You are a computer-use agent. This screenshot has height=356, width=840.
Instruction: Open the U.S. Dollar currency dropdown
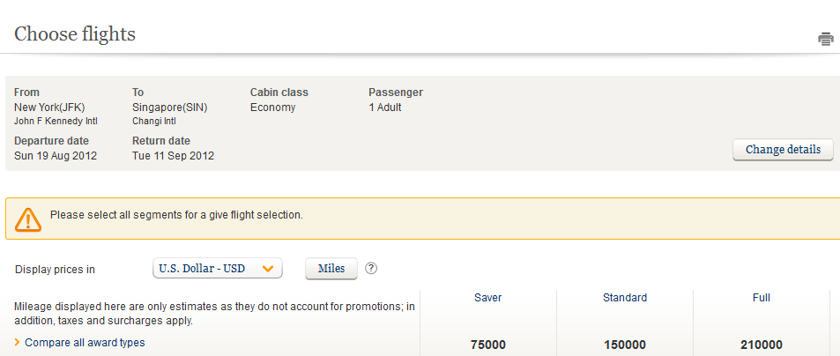[218, 268]
